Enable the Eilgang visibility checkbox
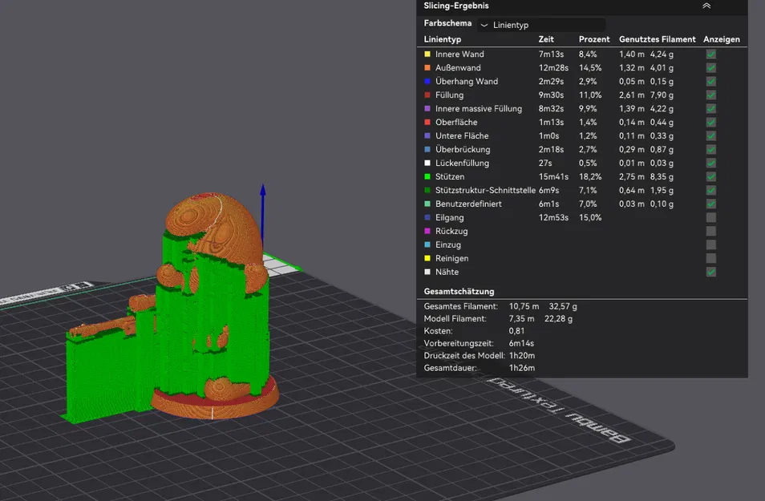This screenshot has width=765, height=501. click(x=710, y=217)
